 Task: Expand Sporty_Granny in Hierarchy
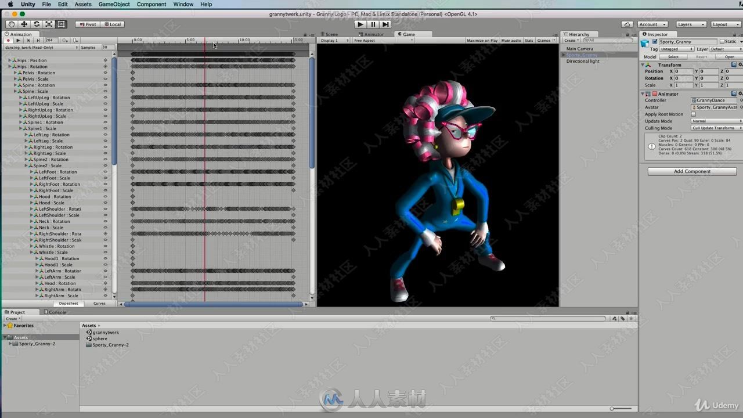(x=563, y=55)
